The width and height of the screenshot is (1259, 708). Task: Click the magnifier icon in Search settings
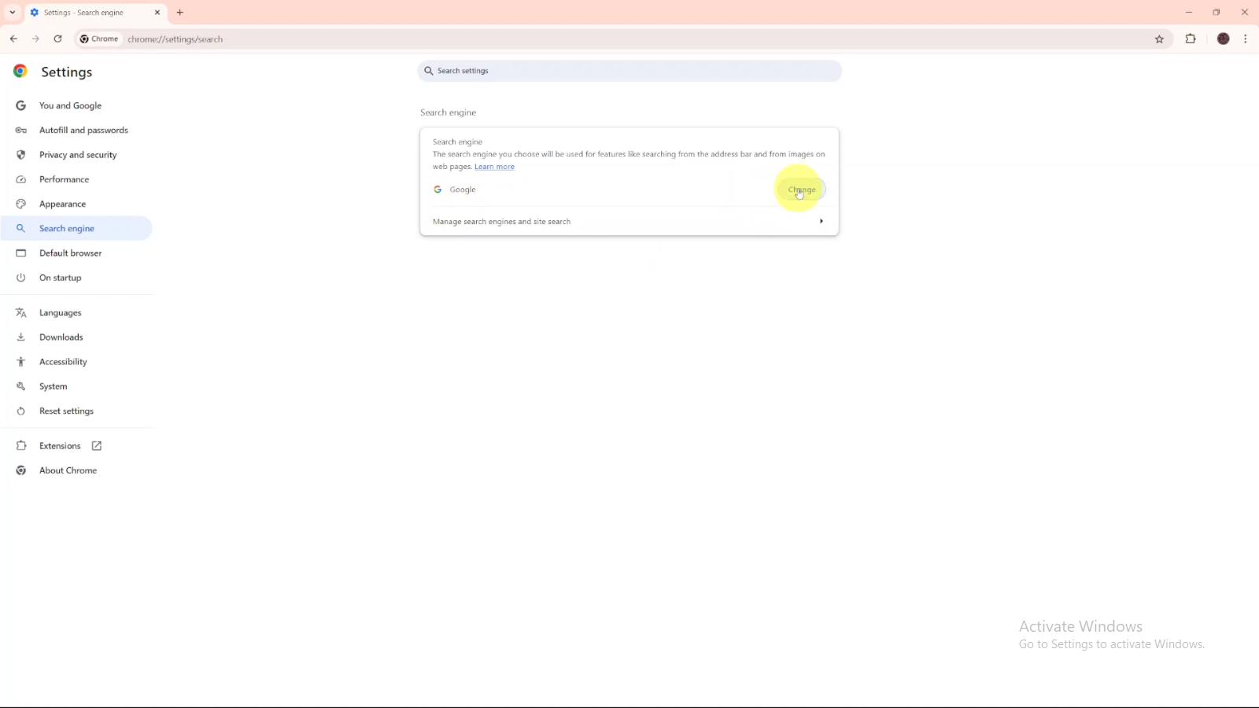point(429,71)
